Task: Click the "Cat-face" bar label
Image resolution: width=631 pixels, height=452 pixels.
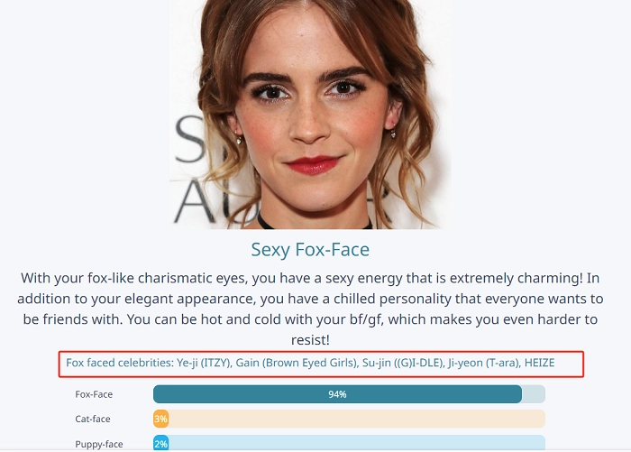Action: tap(93, 419)
